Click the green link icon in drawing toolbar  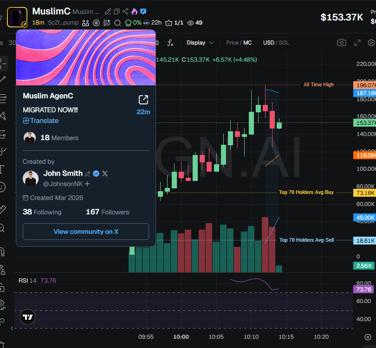2,322
